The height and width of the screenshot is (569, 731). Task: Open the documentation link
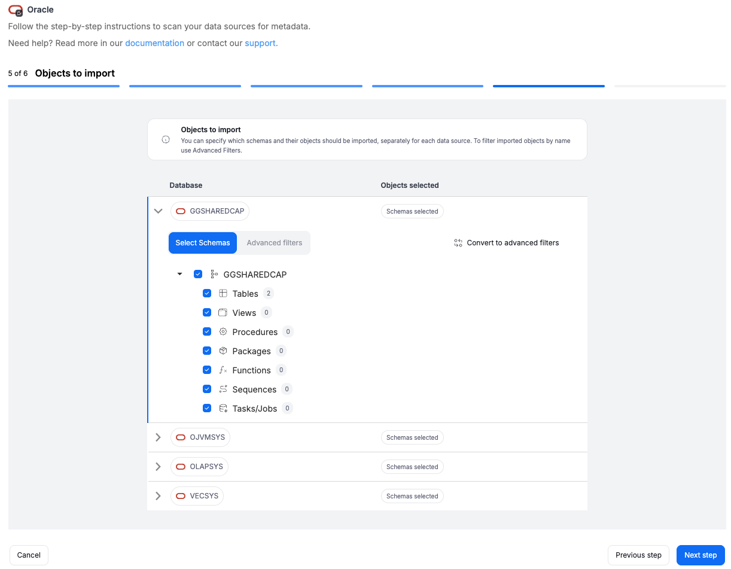[154, 43]
